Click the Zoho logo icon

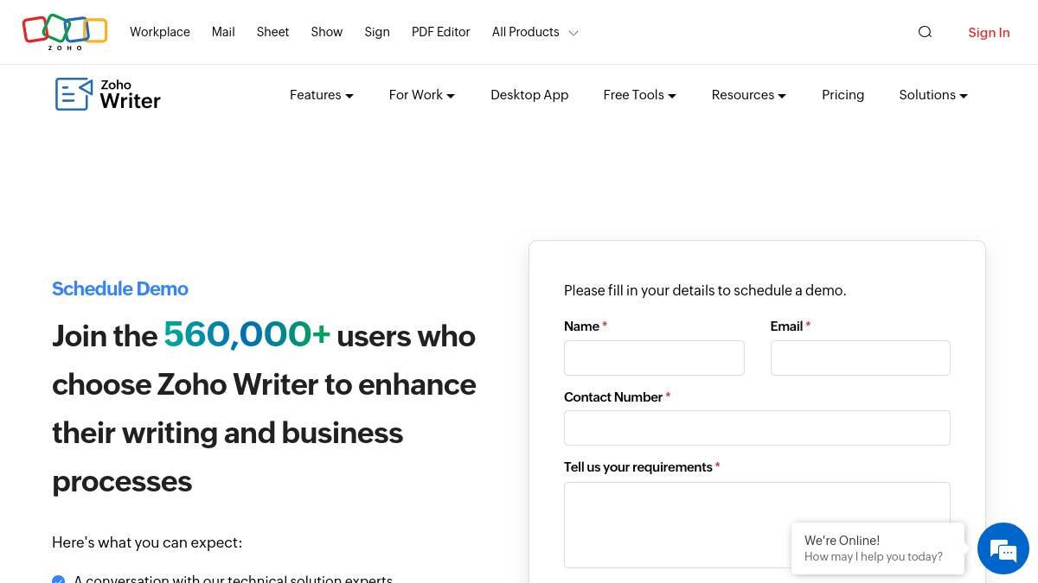click(65, 32)
